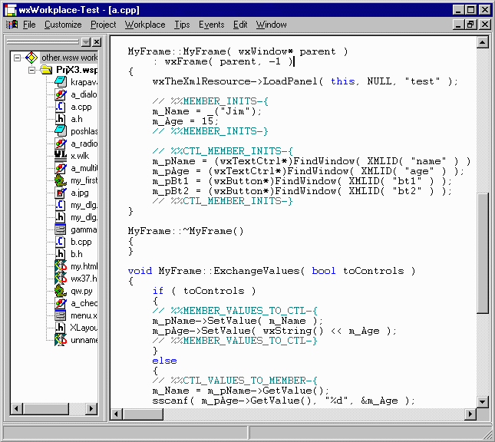Viewport: 495px width, 442px height.
Task: Restore the inner a.cpp document window
Action: point(470,25)
